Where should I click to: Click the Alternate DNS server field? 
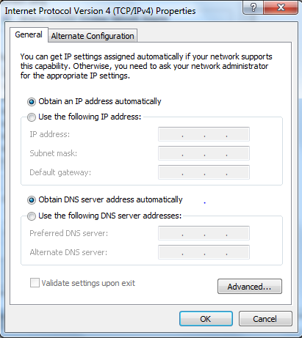click(204, 252)
